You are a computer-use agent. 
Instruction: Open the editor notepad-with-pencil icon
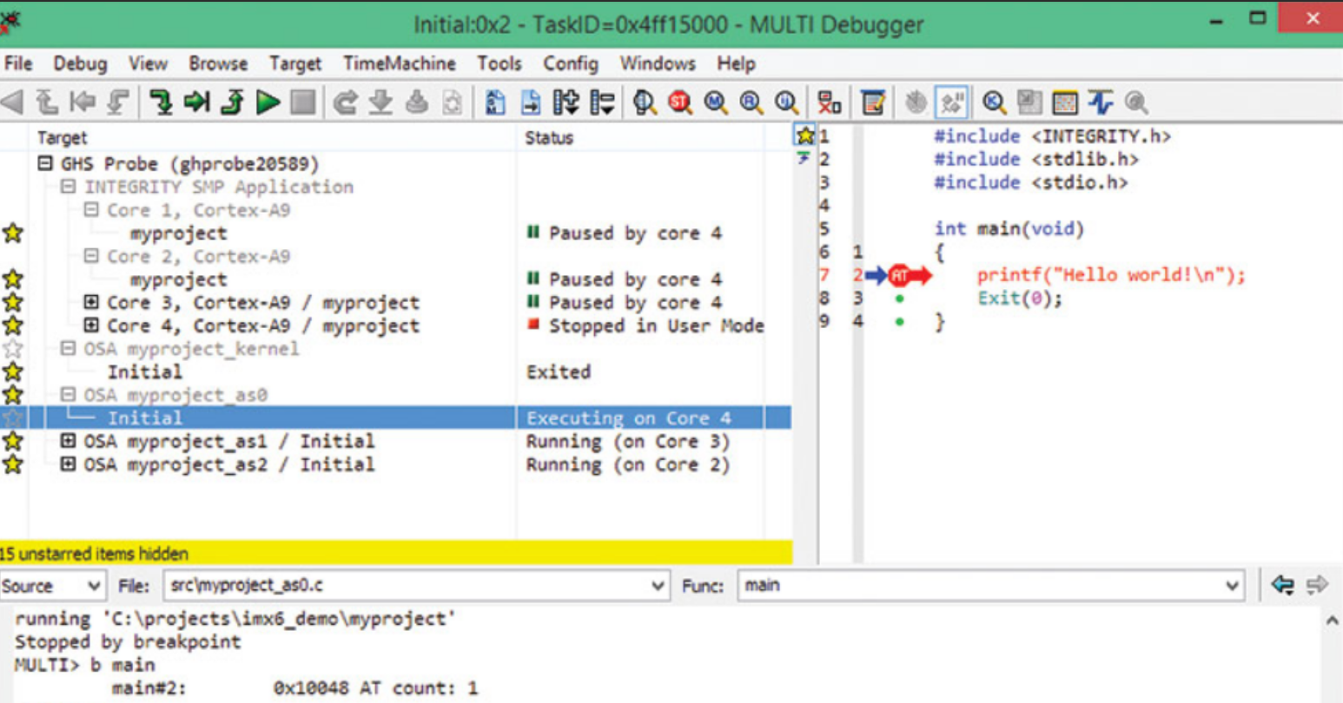pyautogui.click(x=873, y=102)
